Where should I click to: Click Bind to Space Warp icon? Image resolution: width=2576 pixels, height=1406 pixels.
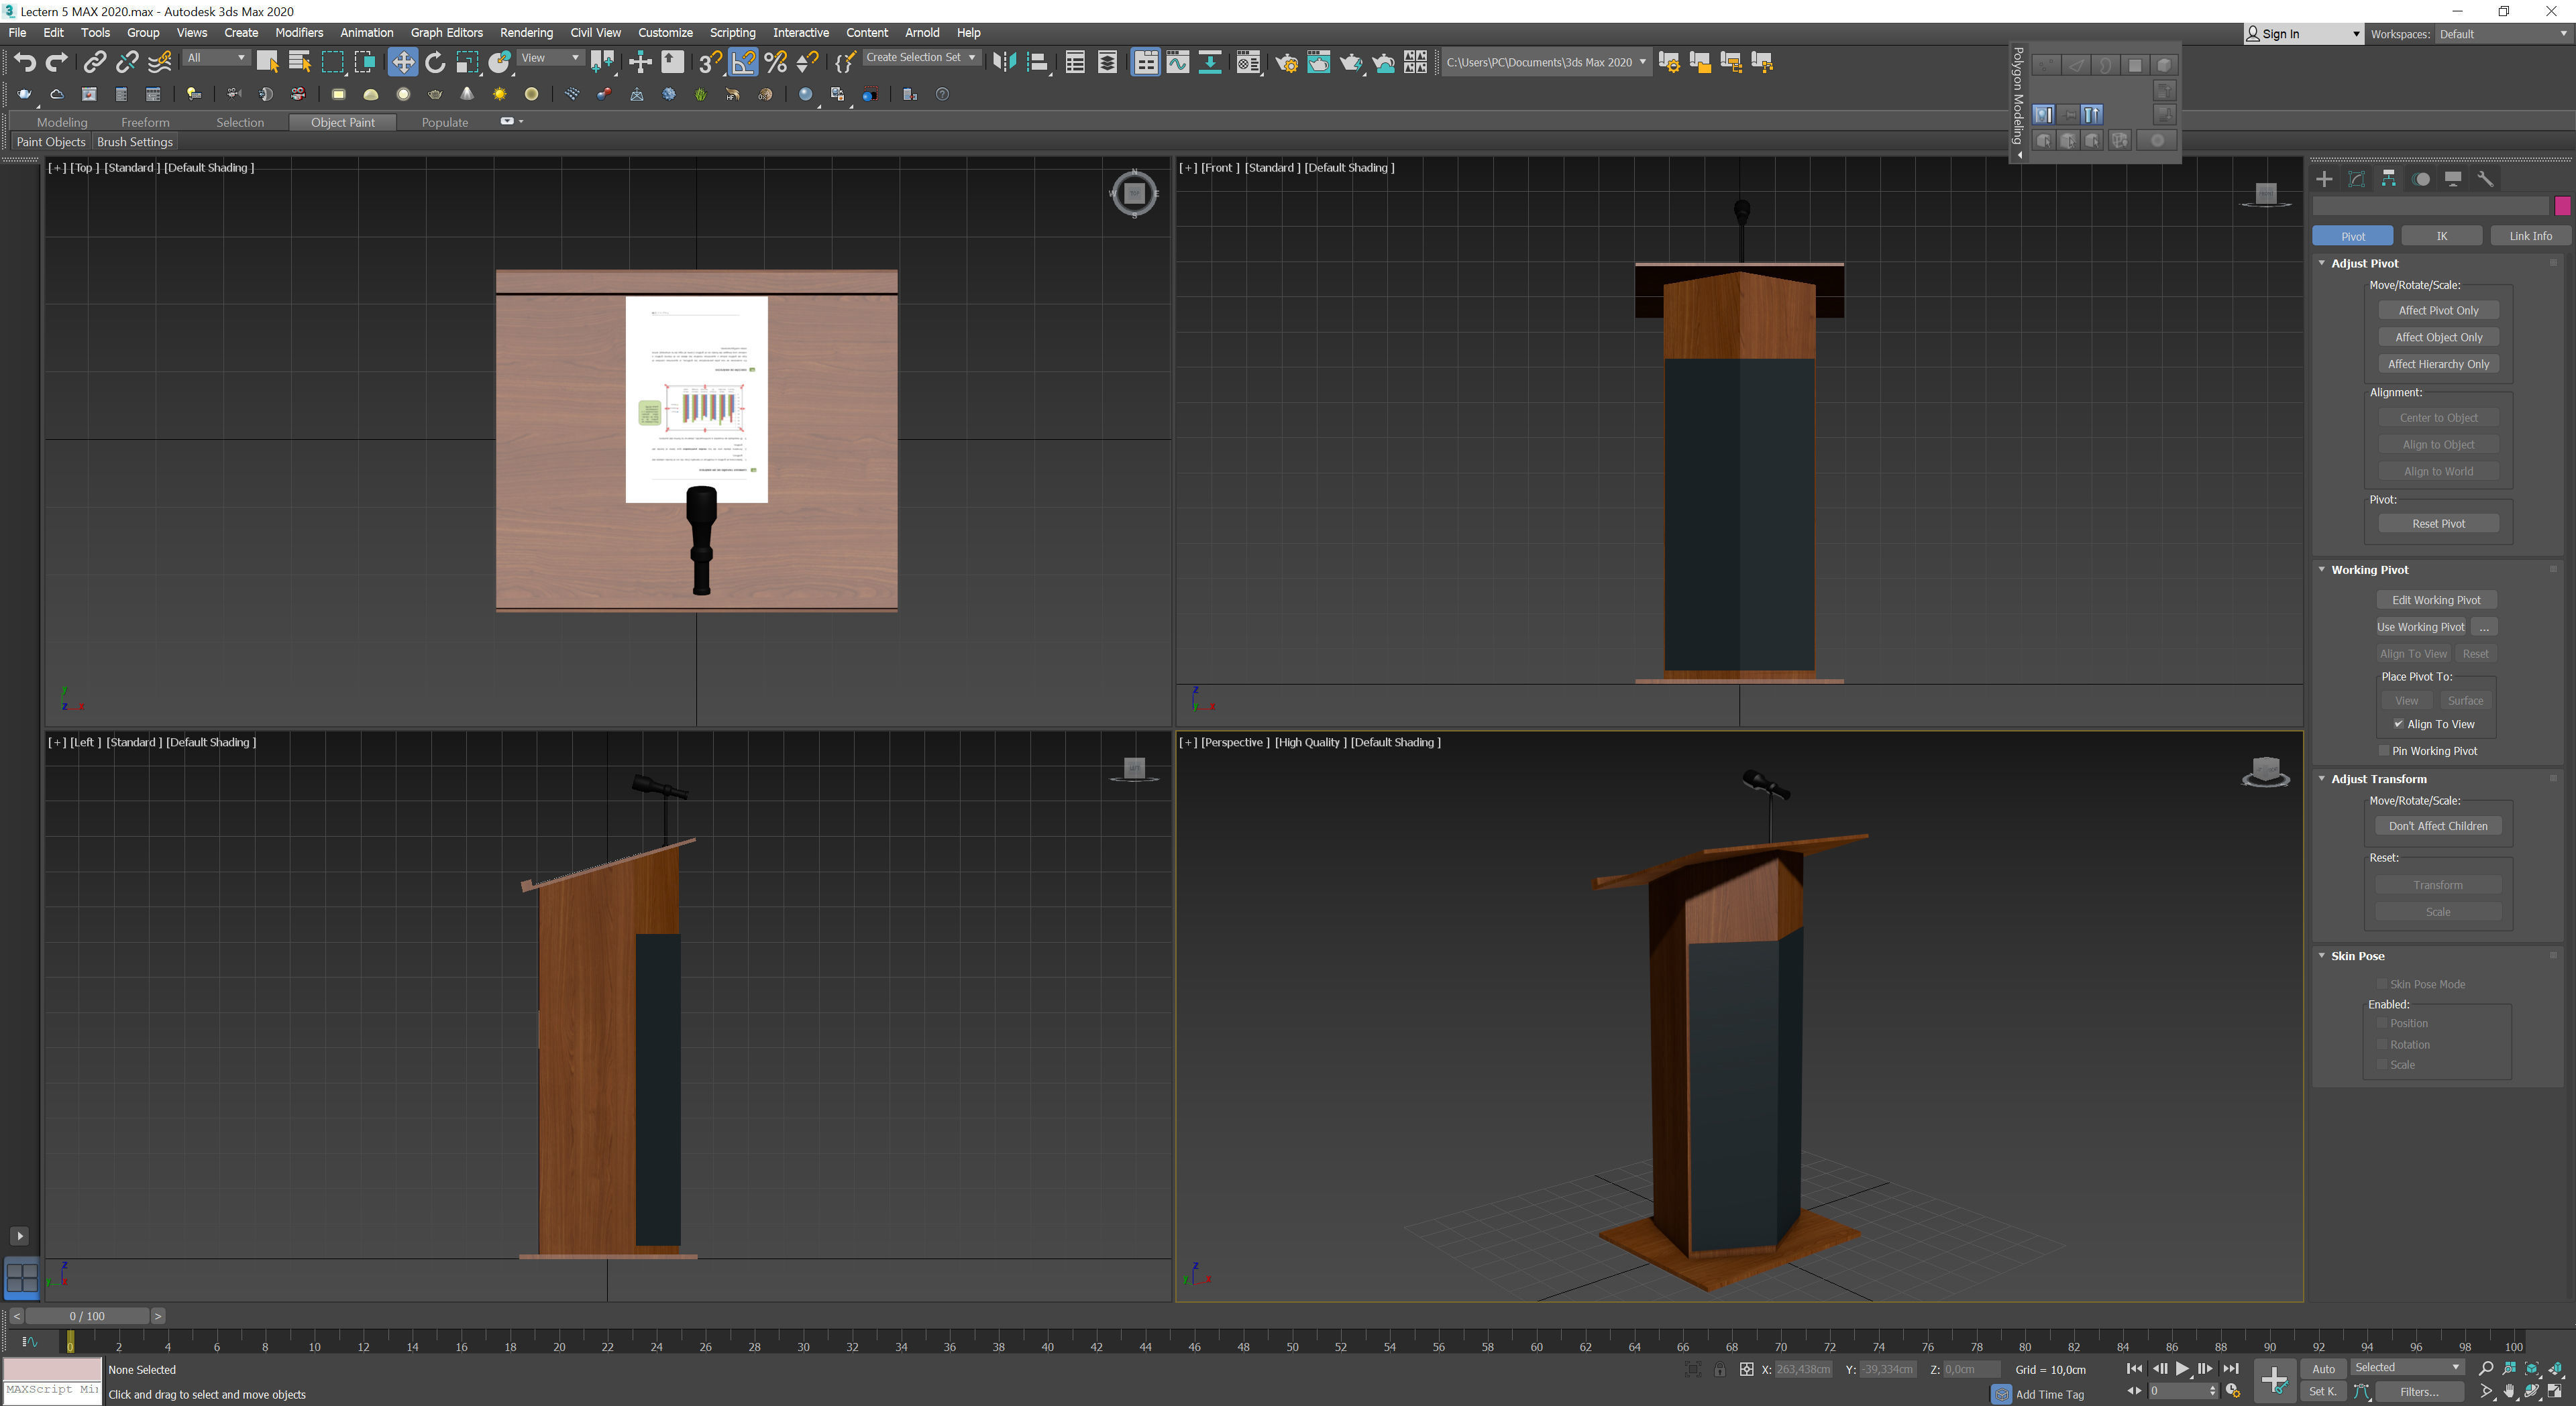160,62
